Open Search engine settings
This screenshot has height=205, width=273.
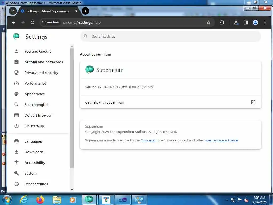(x=36, y=105)
